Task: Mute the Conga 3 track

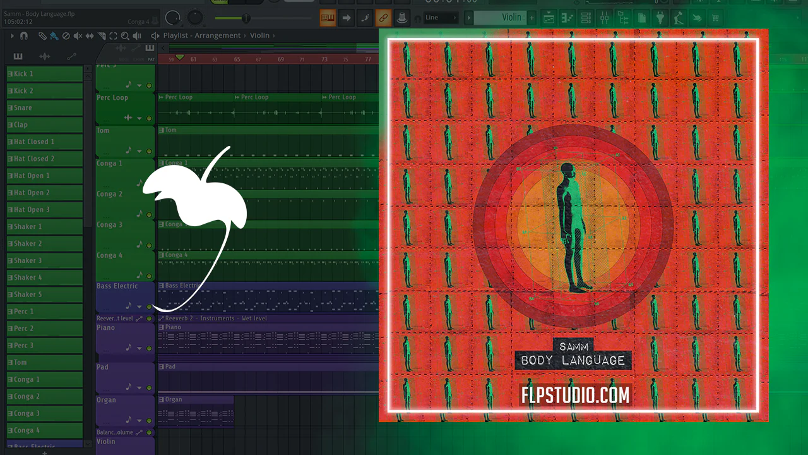Action: [150, 245]
